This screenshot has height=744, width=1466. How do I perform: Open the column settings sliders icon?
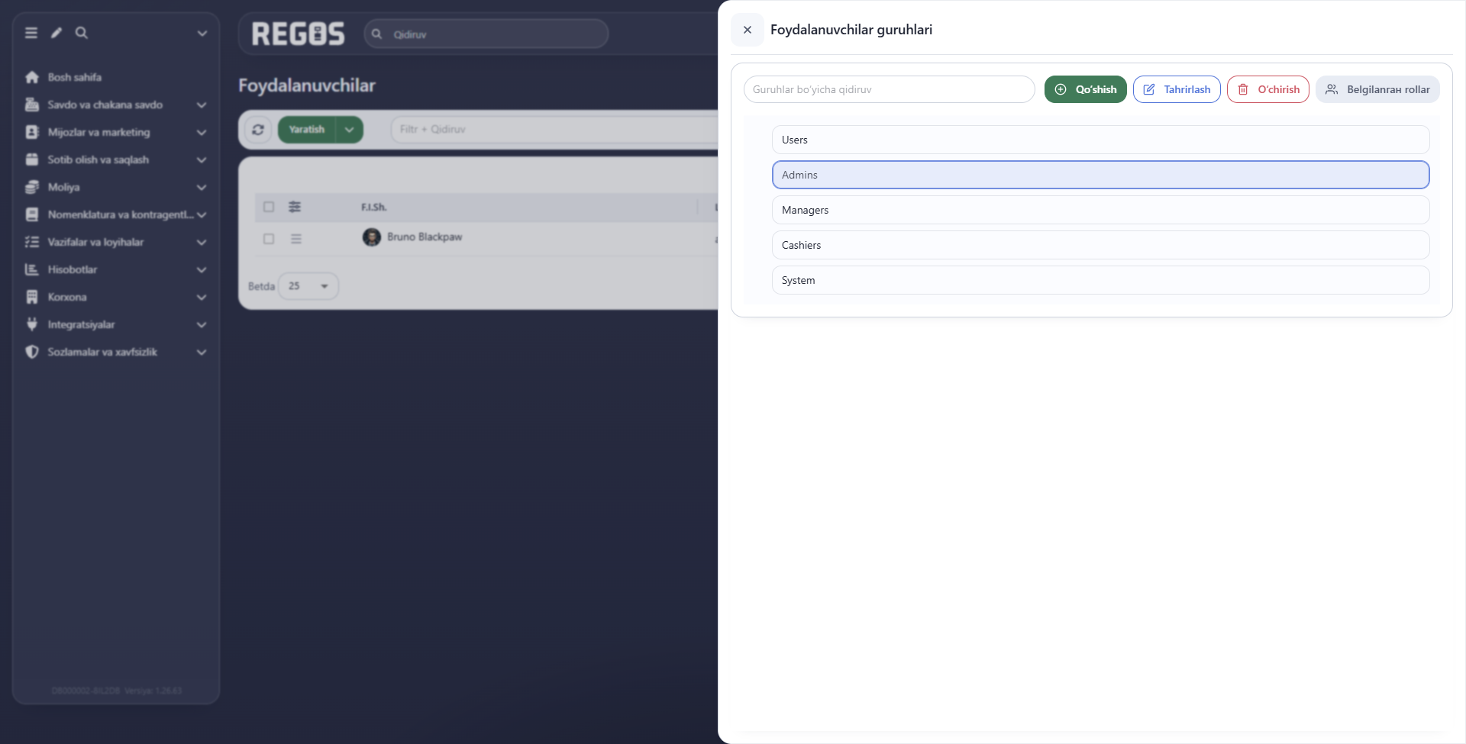(x=295, y=207)
